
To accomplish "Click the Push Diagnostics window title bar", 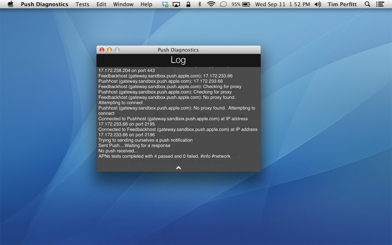I will pos(178,50).
